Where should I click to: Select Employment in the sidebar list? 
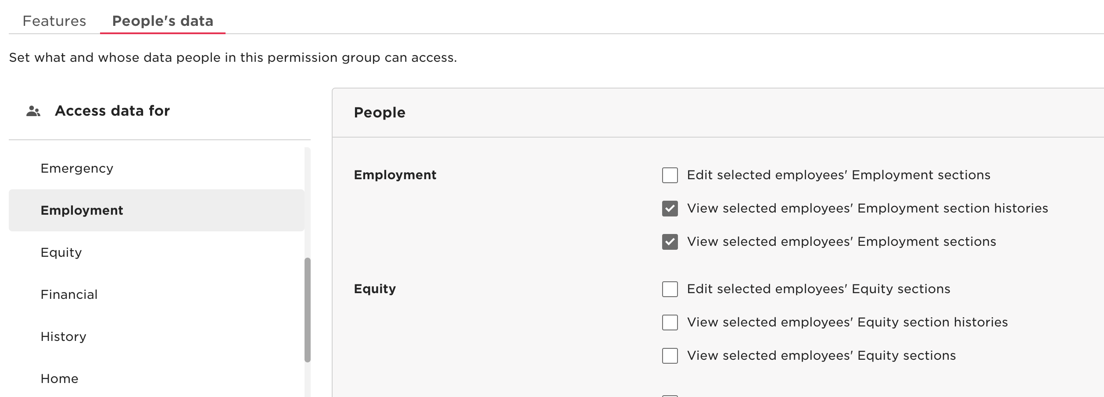[156, 210]
